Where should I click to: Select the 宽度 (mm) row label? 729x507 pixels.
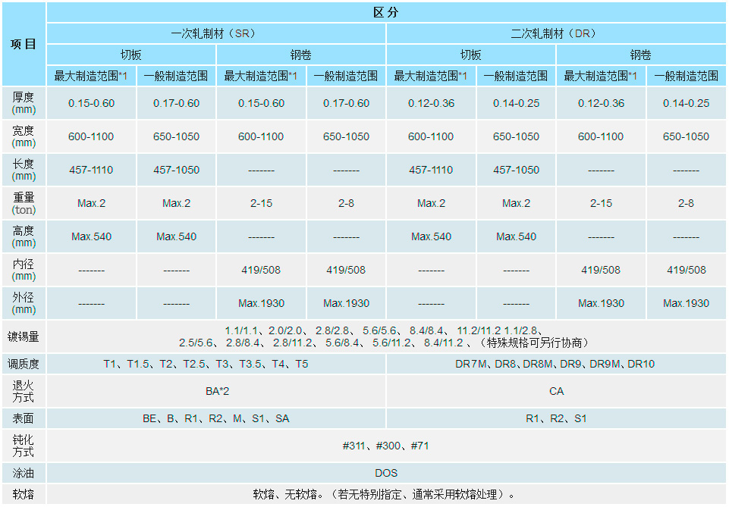(x=24, y=136)
